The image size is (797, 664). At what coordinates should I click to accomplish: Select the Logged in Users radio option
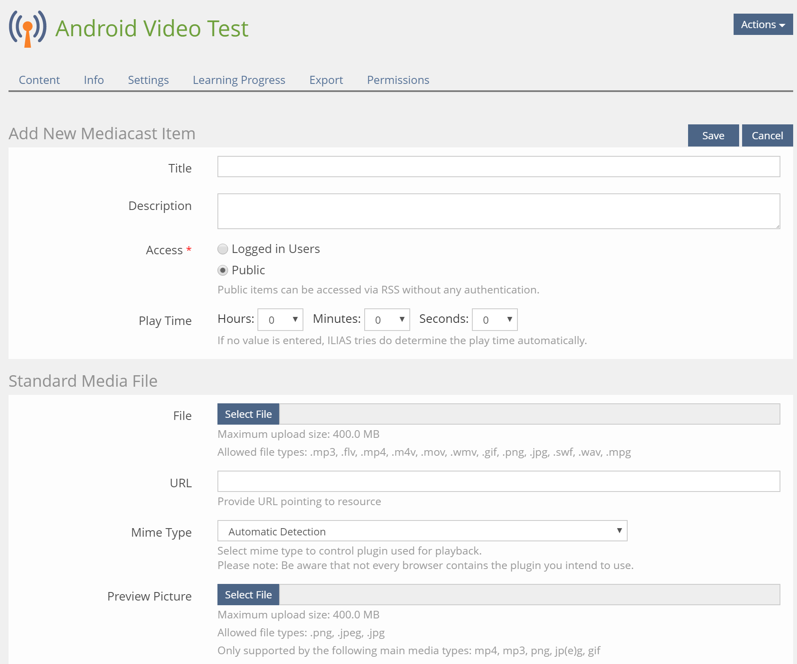coord(223,249)
